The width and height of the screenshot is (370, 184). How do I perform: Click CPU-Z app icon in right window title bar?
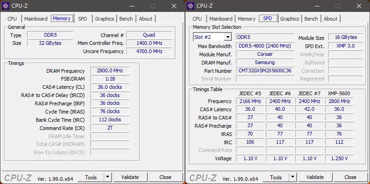point(191,6)
